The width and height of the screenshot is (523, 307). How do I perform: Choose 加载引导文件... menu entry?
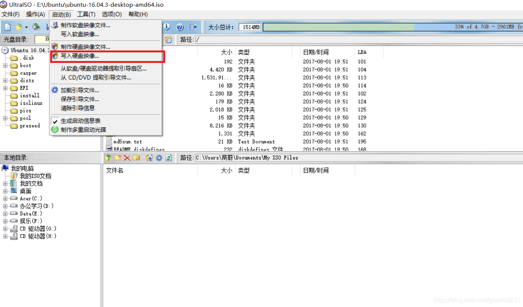106,90
